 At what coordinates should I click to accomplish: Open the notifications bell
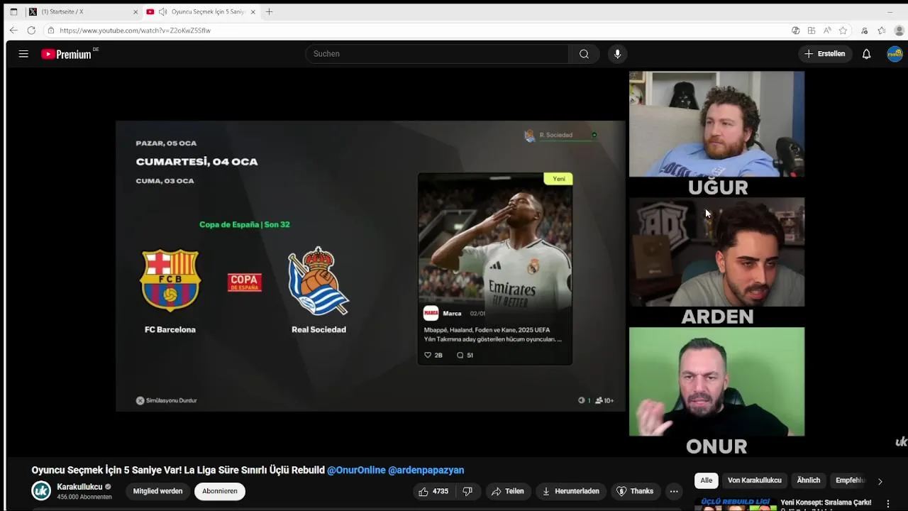[866, 54]
